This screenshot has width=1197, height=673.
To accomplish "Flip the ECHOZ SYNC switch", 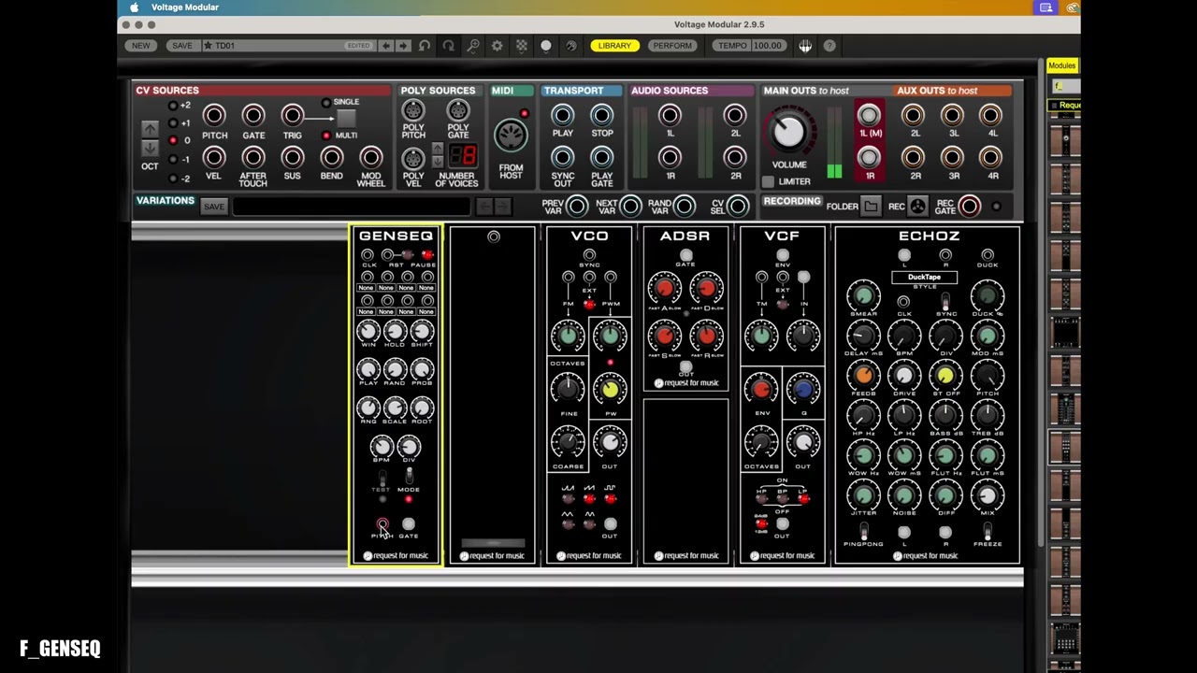I will coord(945,301).
